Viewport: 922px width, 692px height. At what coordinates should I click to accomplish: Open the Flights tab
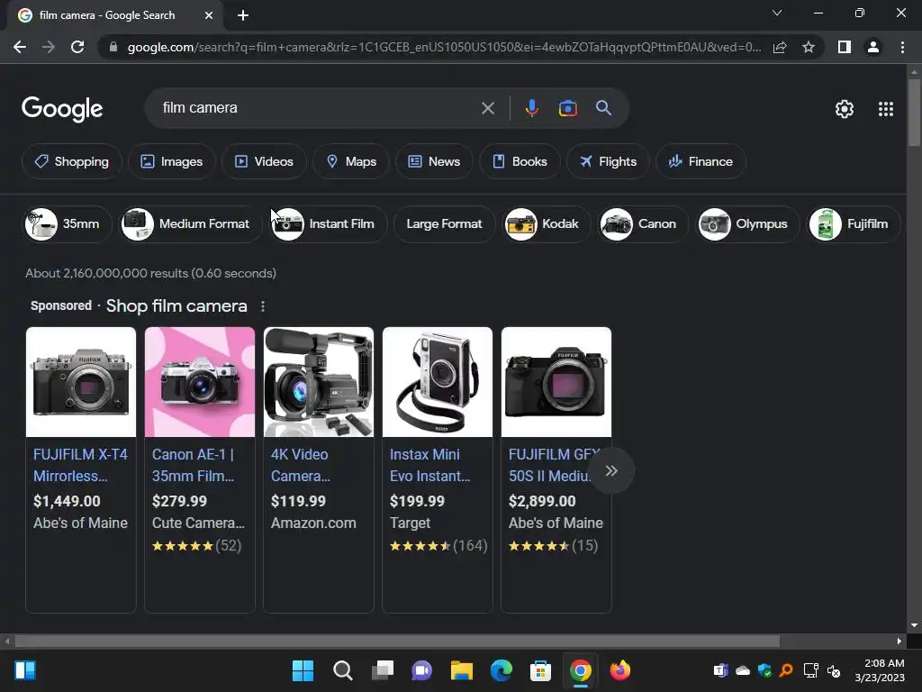click(608, 161)
